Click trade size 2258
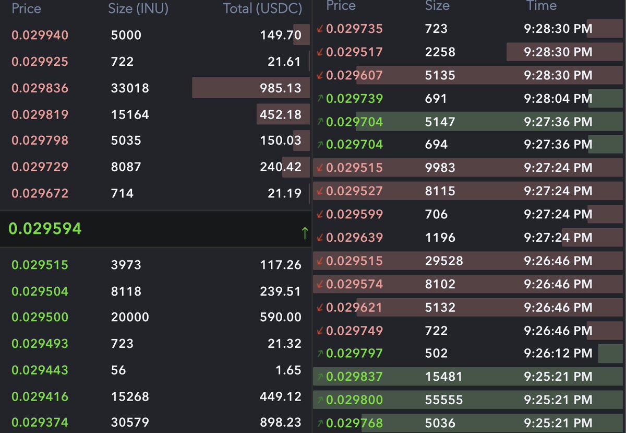Viewport: 626px width, 433px height. click(440, 52)
